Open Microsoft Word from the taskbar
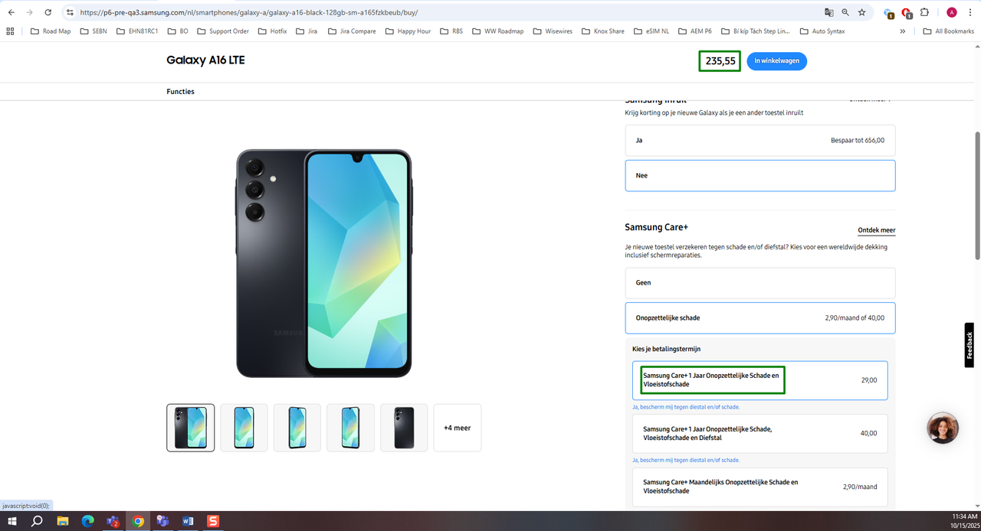The height and width of the screenshot is (531, 981). click(x=188, y=521)
